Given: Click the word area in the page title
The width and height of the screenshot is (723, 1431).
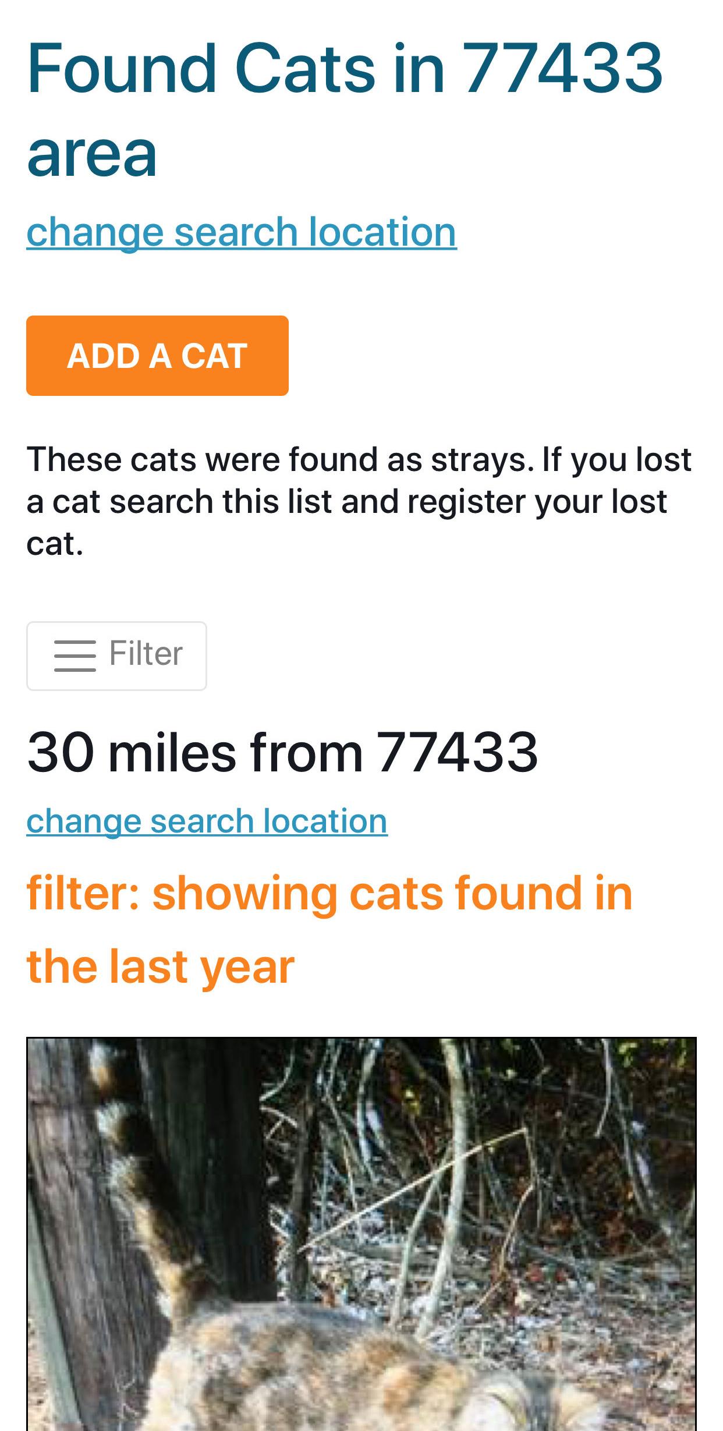Looking at the screenshot, I should pos(92,154).
